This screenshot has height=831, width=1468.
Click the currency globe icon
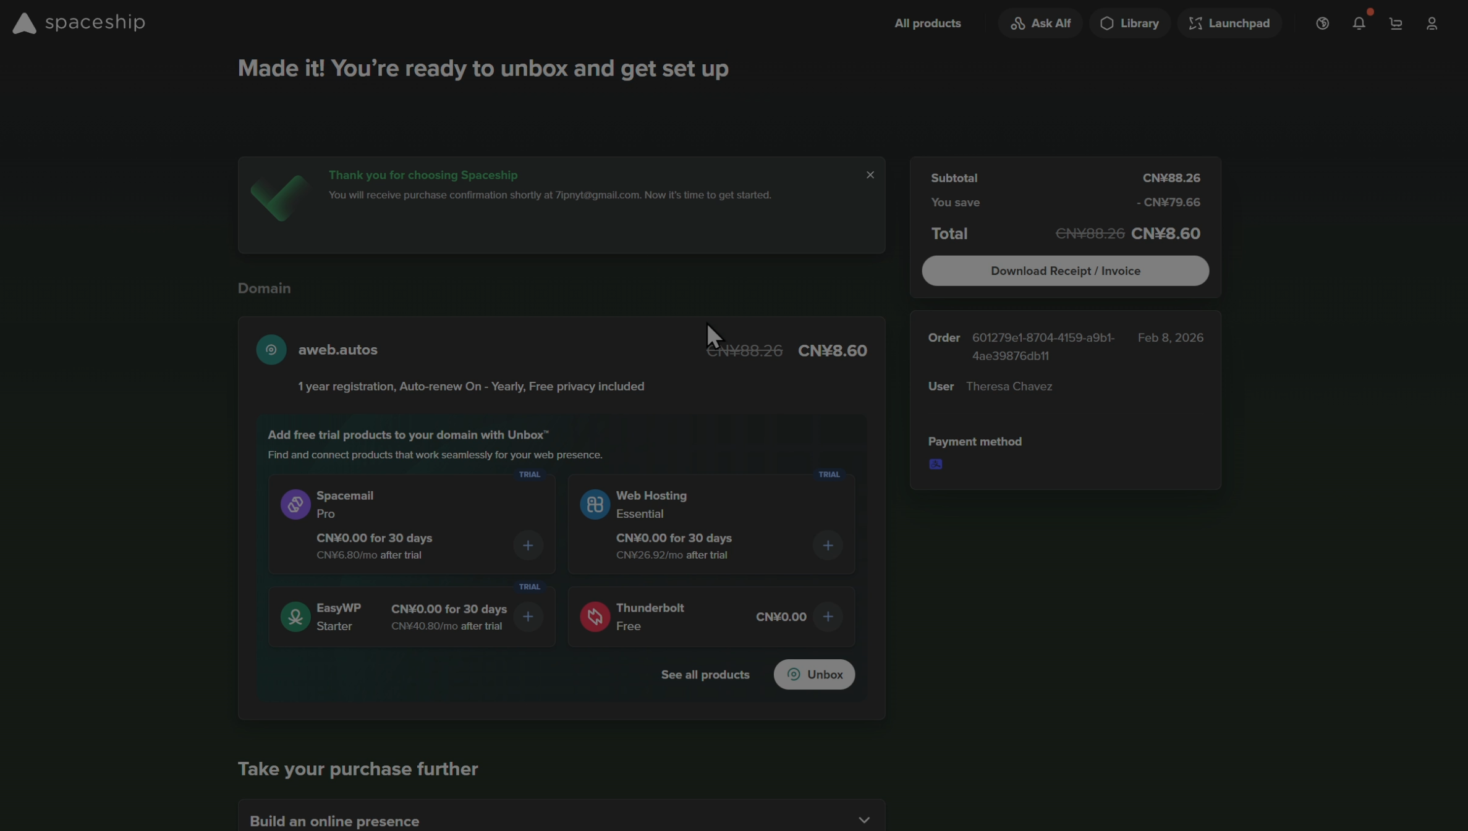click(x=1322, y=23)
